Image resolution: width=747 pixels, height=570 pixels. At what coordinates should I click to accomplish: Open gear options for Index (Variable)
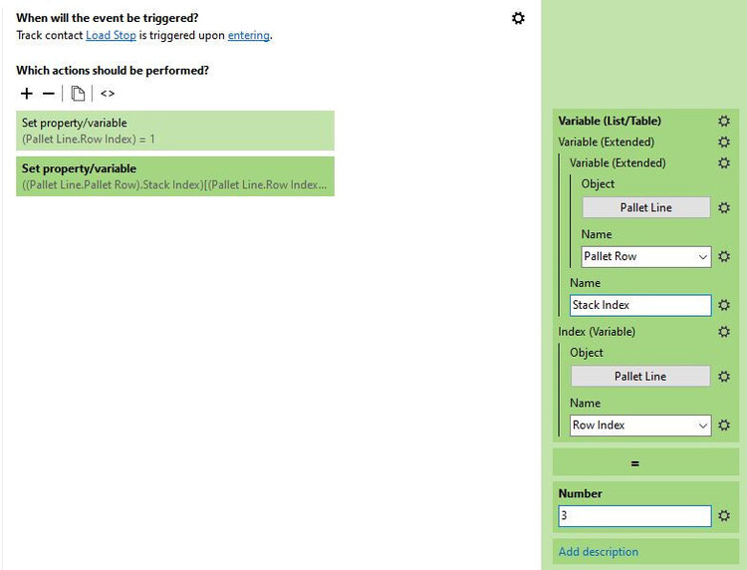pyautogui.click(x=724, y=331)
